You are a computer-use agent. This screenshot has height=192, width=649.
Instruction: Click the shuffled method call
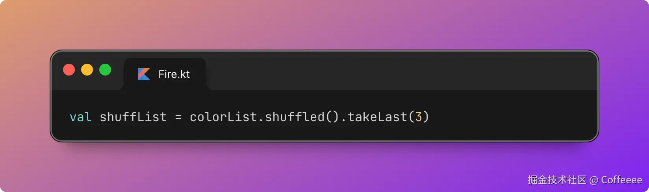pos(295,117)
